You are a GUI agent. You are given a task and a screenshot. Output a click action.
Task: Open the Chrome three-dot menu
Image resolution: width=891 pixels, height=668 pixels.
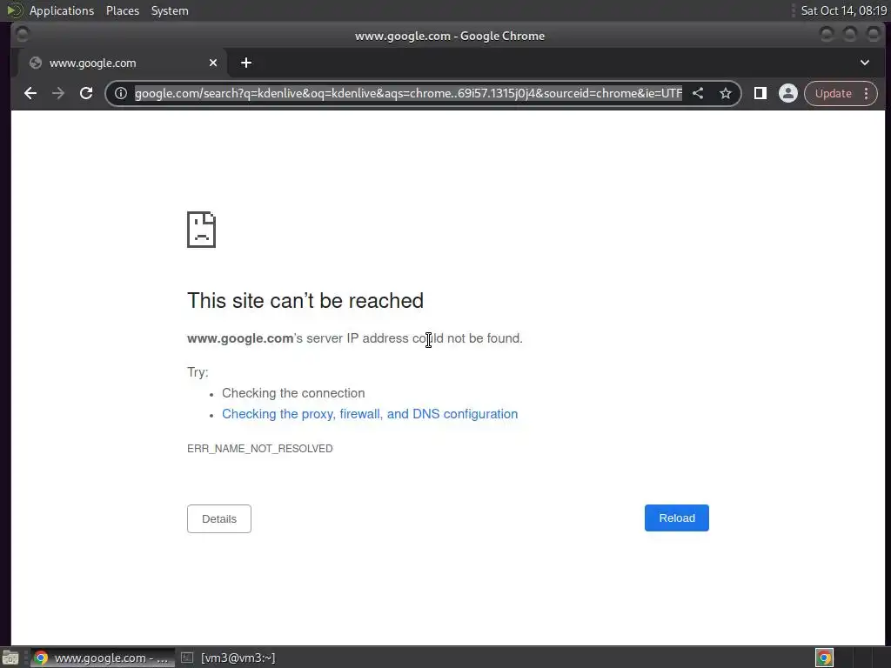(x=866, y=93)
